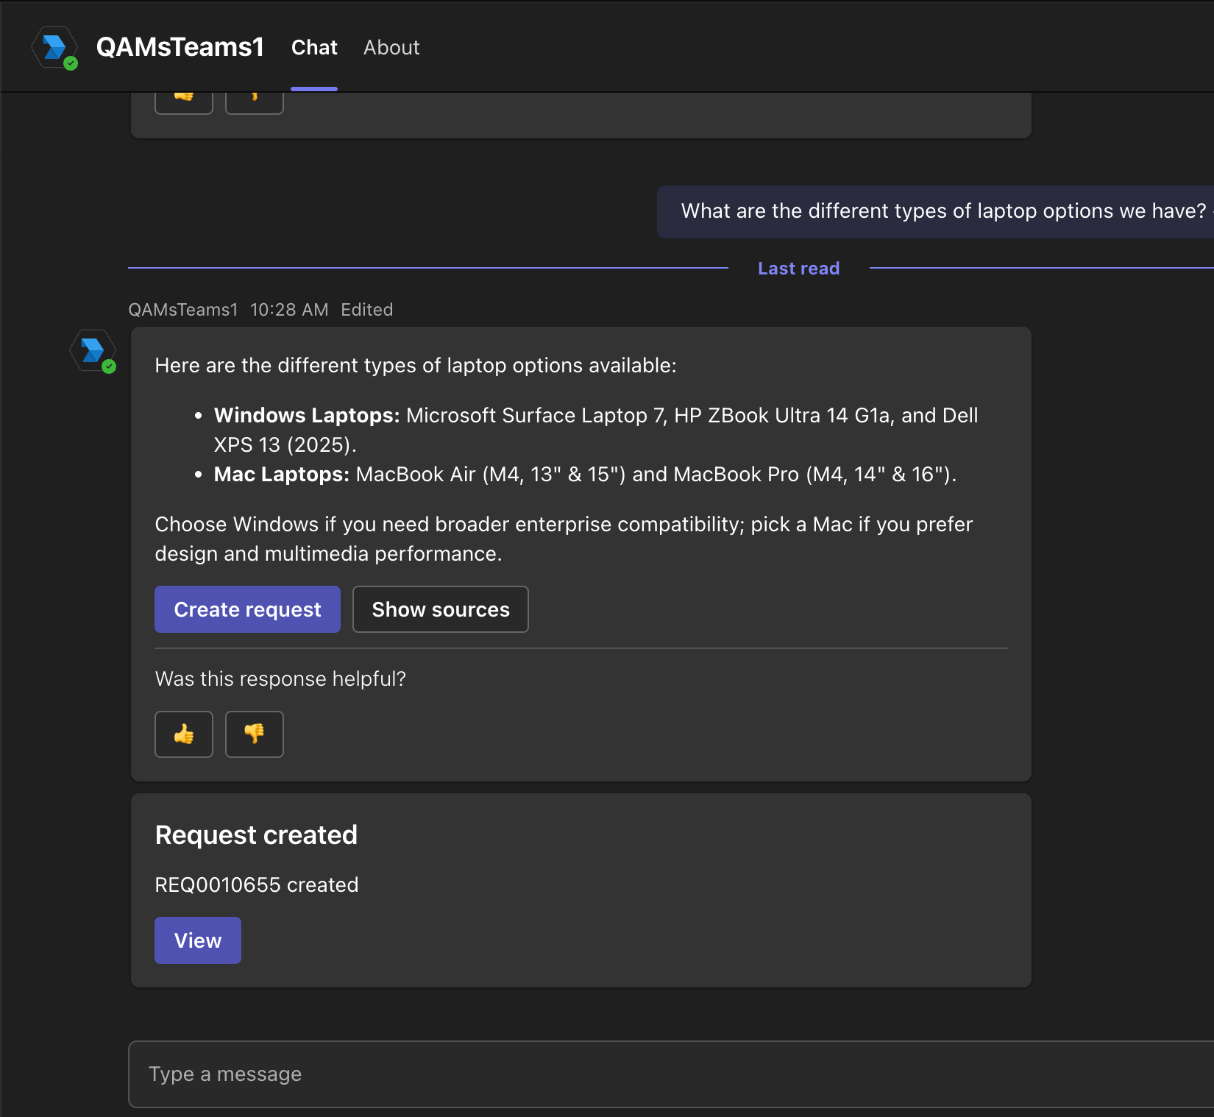Click the partially hidden thumbs up at top
The height and width of the screenshot is (1117, 1214).
(x=184, y=103)
